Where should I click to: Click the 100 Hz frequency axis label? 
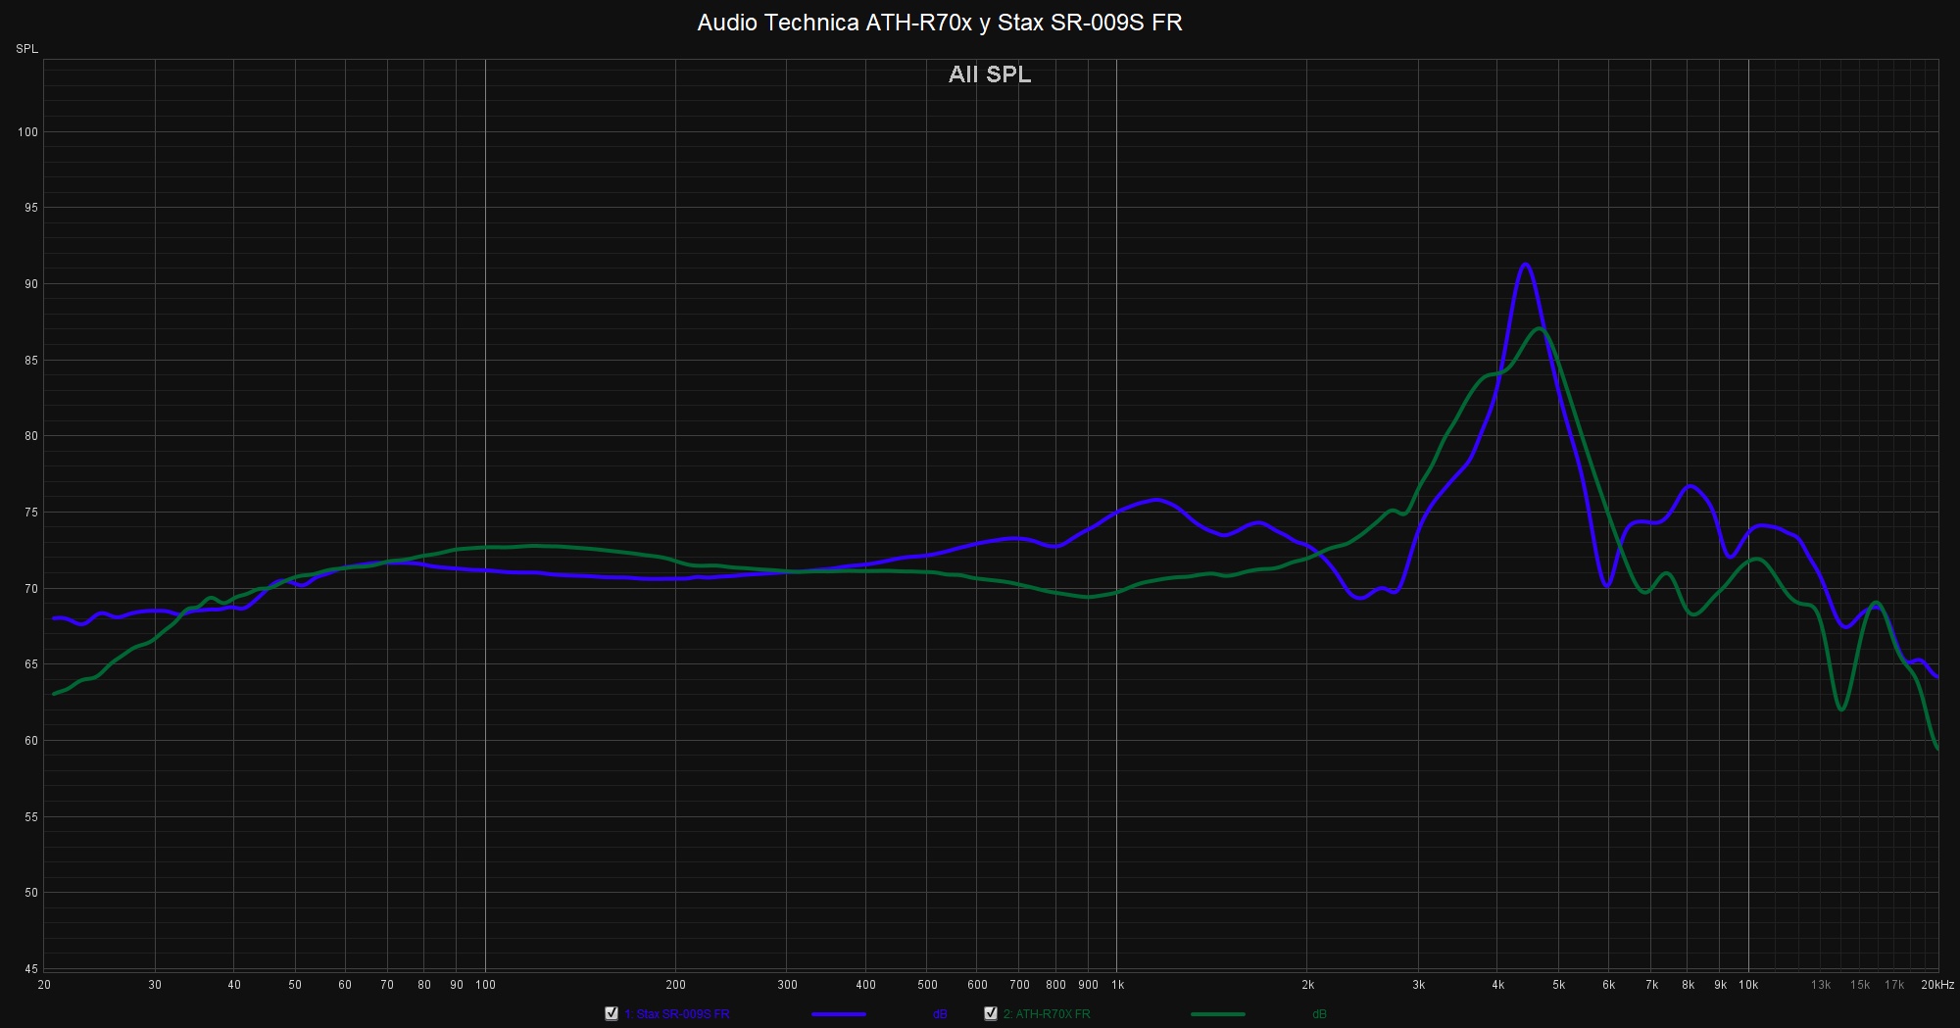click(x=485, y=985)
